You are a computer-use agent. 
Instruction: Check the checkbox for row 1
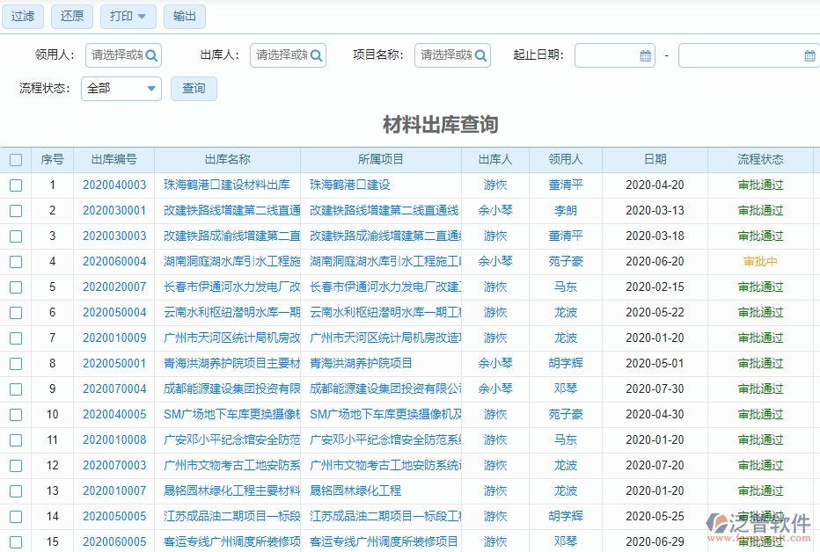pos(15,185)
